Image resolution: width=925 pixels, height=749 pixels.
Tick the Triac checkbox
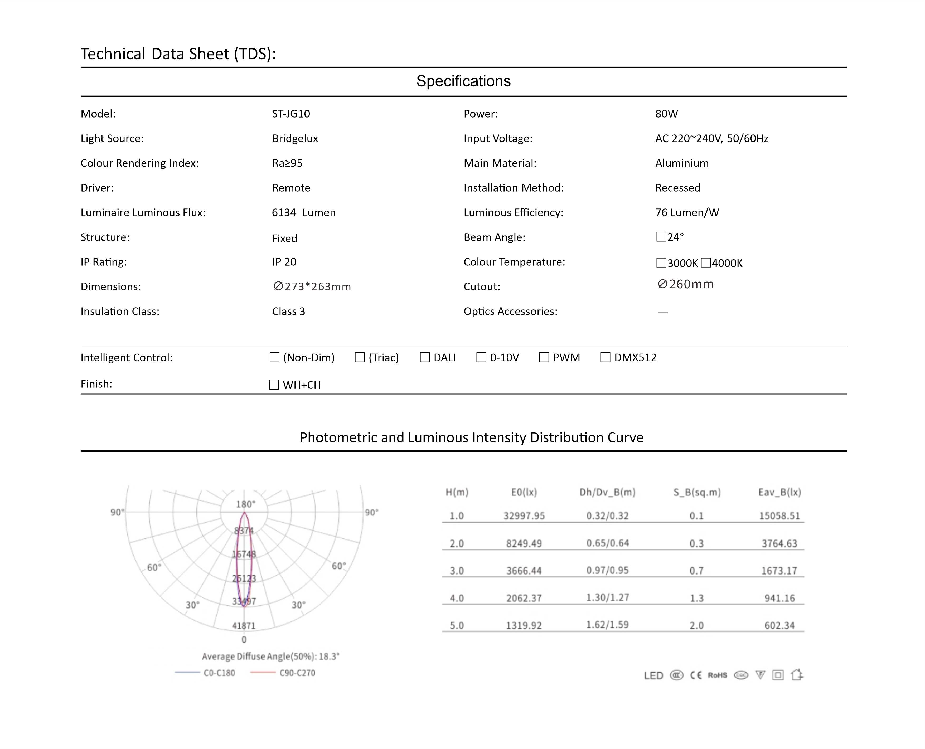360,357
